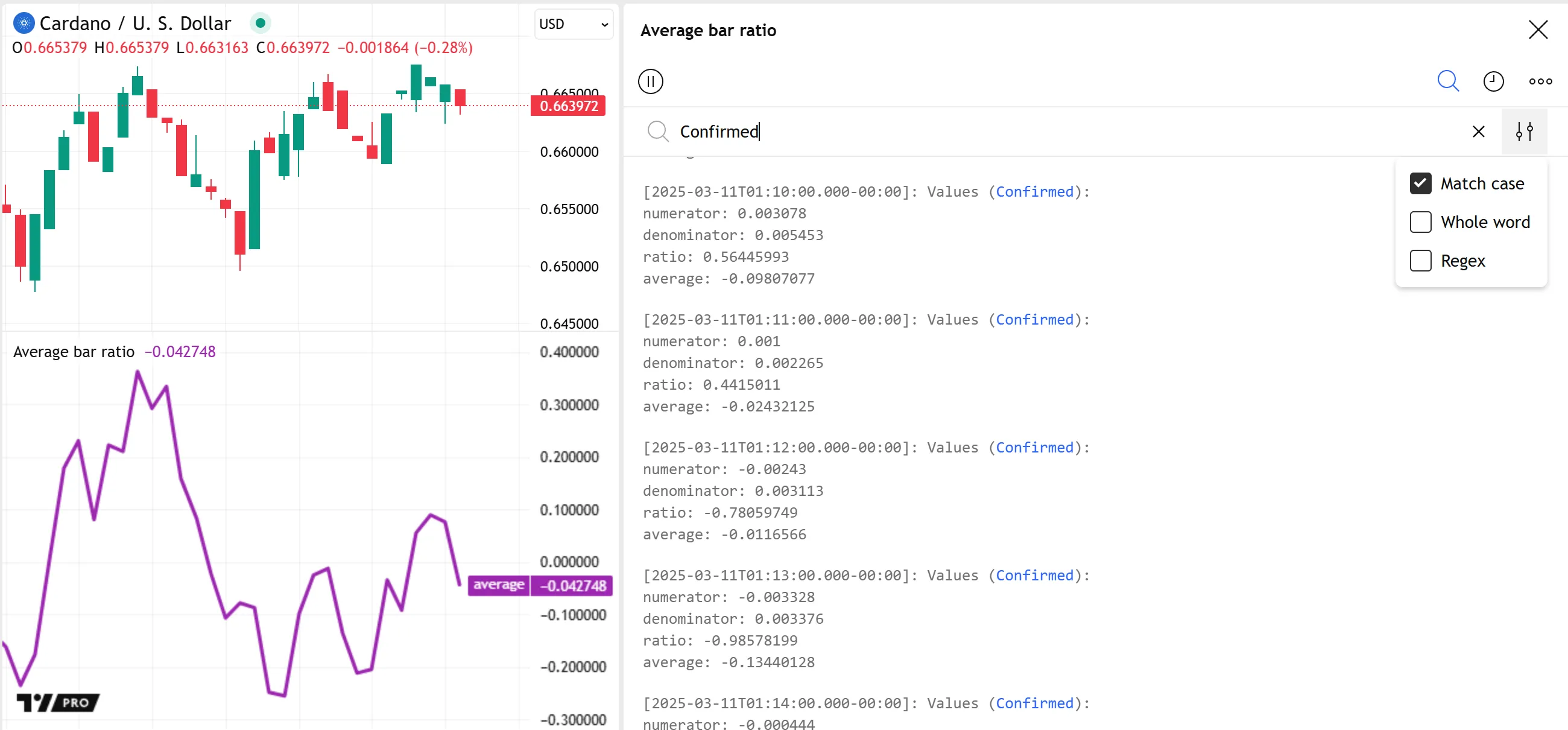The width and height of the screenshot is (1568, 730).
Task: Click the Cardano symbol logo
Action: 24,23
